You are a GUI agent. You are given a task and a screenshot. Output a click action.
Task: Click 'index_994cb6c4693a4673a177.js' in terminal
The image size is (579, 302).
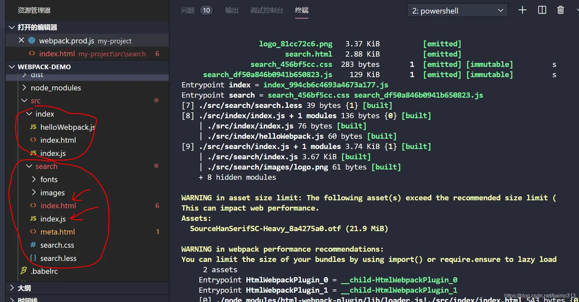326,85
